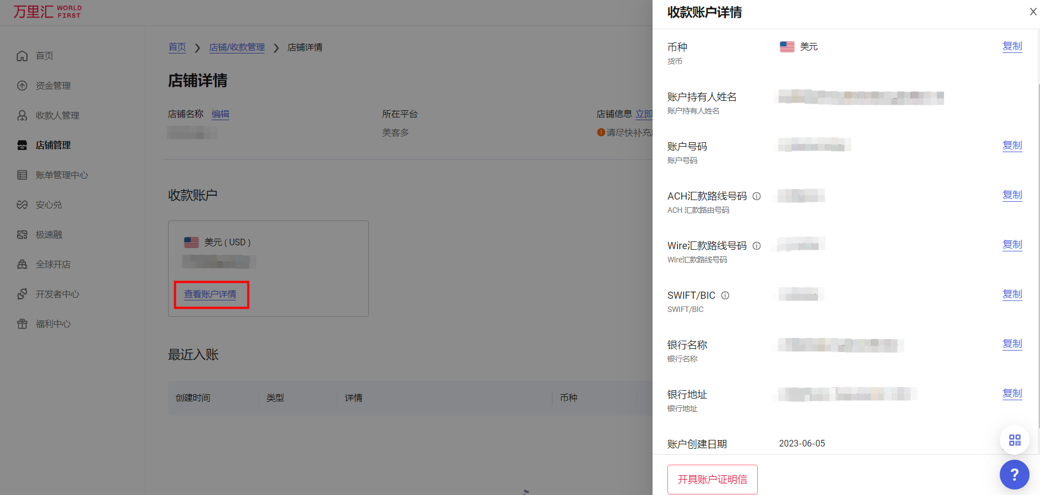Copy the 账户号码 value

[x=1012, y=145]
